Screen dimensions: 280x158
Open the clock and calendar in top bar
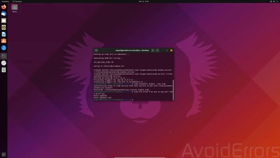[x=144, y=1]
